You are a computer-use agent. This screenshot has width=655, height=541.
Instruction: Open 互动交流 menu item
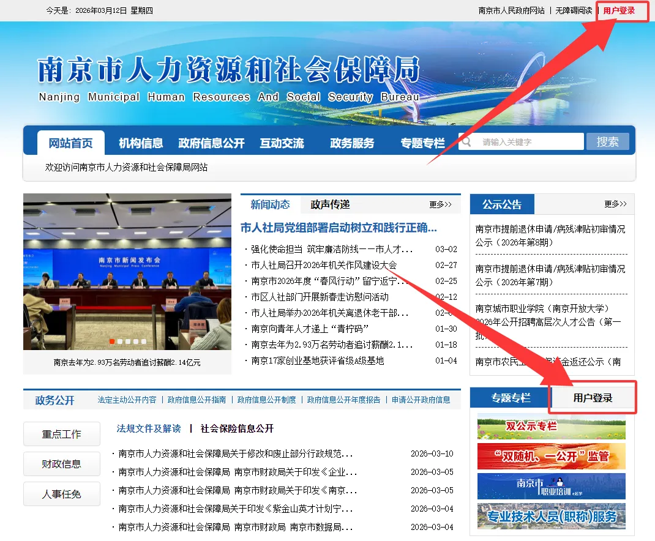[x=282, y=143]
